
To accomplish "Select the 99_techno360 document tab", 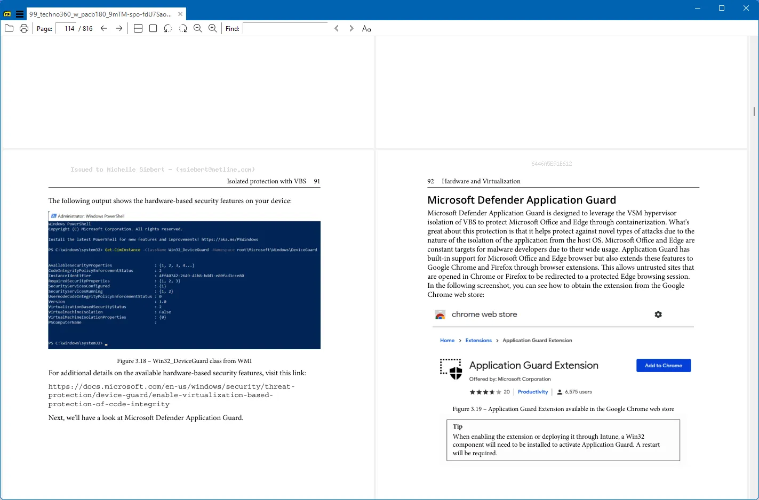I will click(100, 14).
